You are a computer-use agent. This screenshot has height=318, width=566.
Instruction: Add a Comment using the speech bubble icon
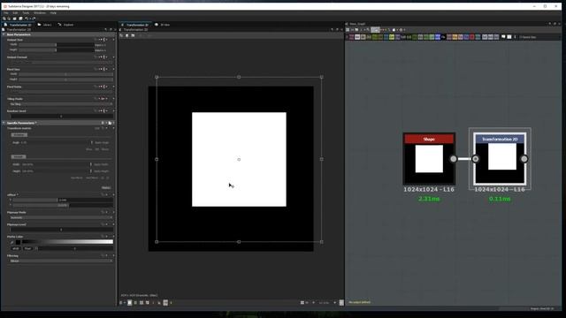tap(503, 37)
